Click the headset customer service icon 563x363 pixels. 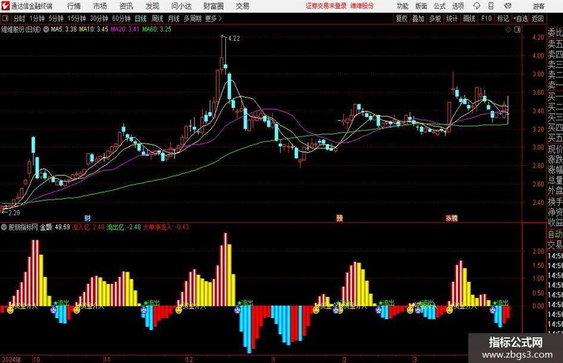click(477, 6)
